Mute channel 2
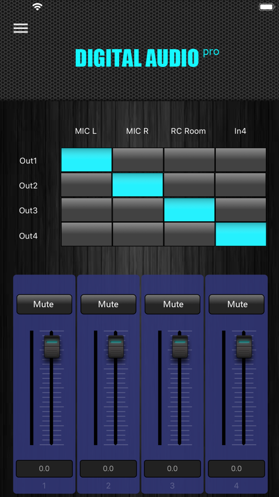The height and width of the screenshot is (497, 279). tap(108, 304)
